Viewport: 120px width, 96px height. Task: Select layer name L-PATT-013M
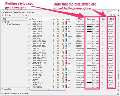tap(37, 73)
